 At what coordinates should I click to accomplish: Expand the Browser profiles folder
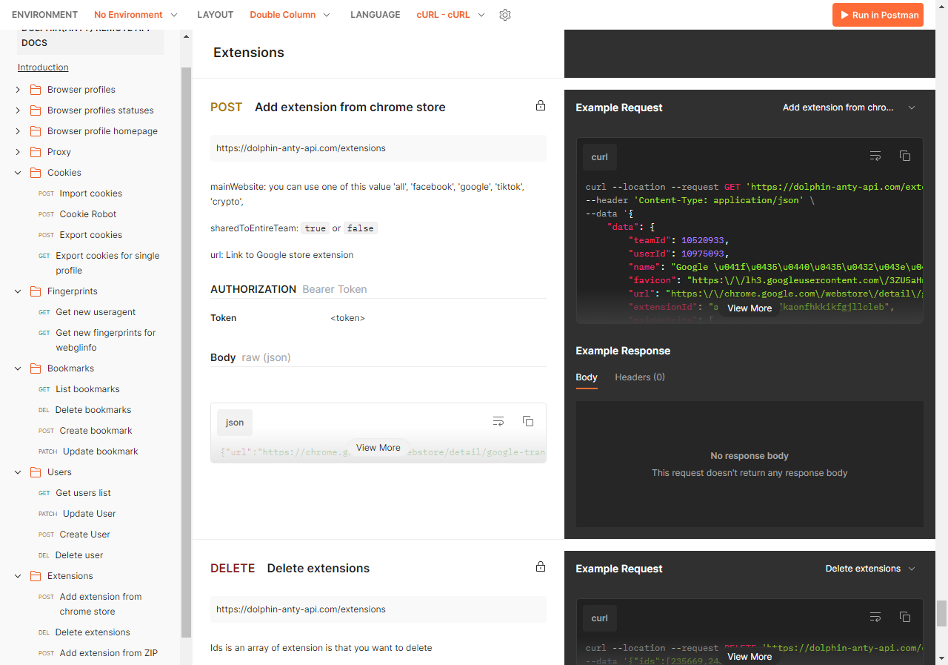[19, 90]
